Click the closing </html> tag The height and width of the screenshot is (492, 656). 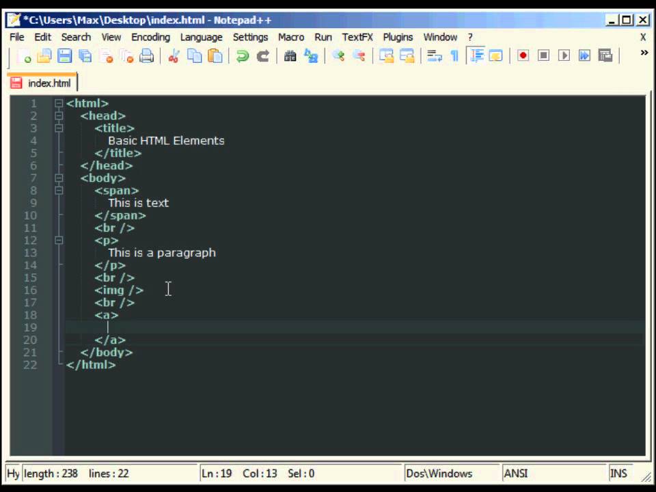91,365
